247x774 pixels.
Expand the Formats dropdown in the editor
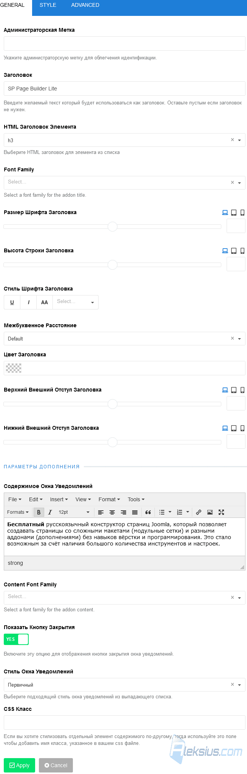tap(18, 512)
